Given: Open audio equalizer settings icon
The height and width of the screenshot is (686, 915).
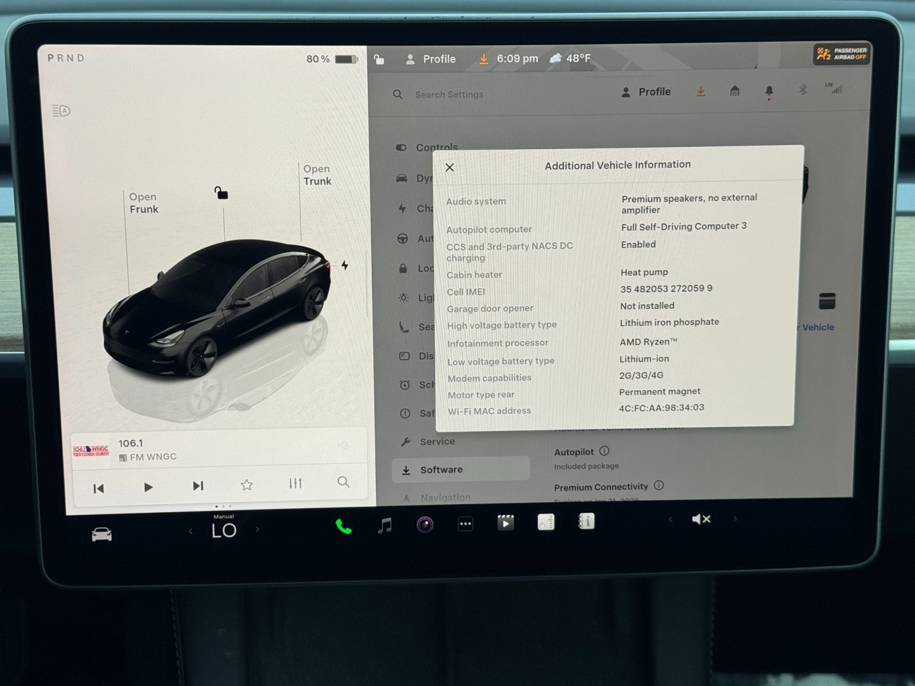Looking at the screenshot, I should [295, 484].
